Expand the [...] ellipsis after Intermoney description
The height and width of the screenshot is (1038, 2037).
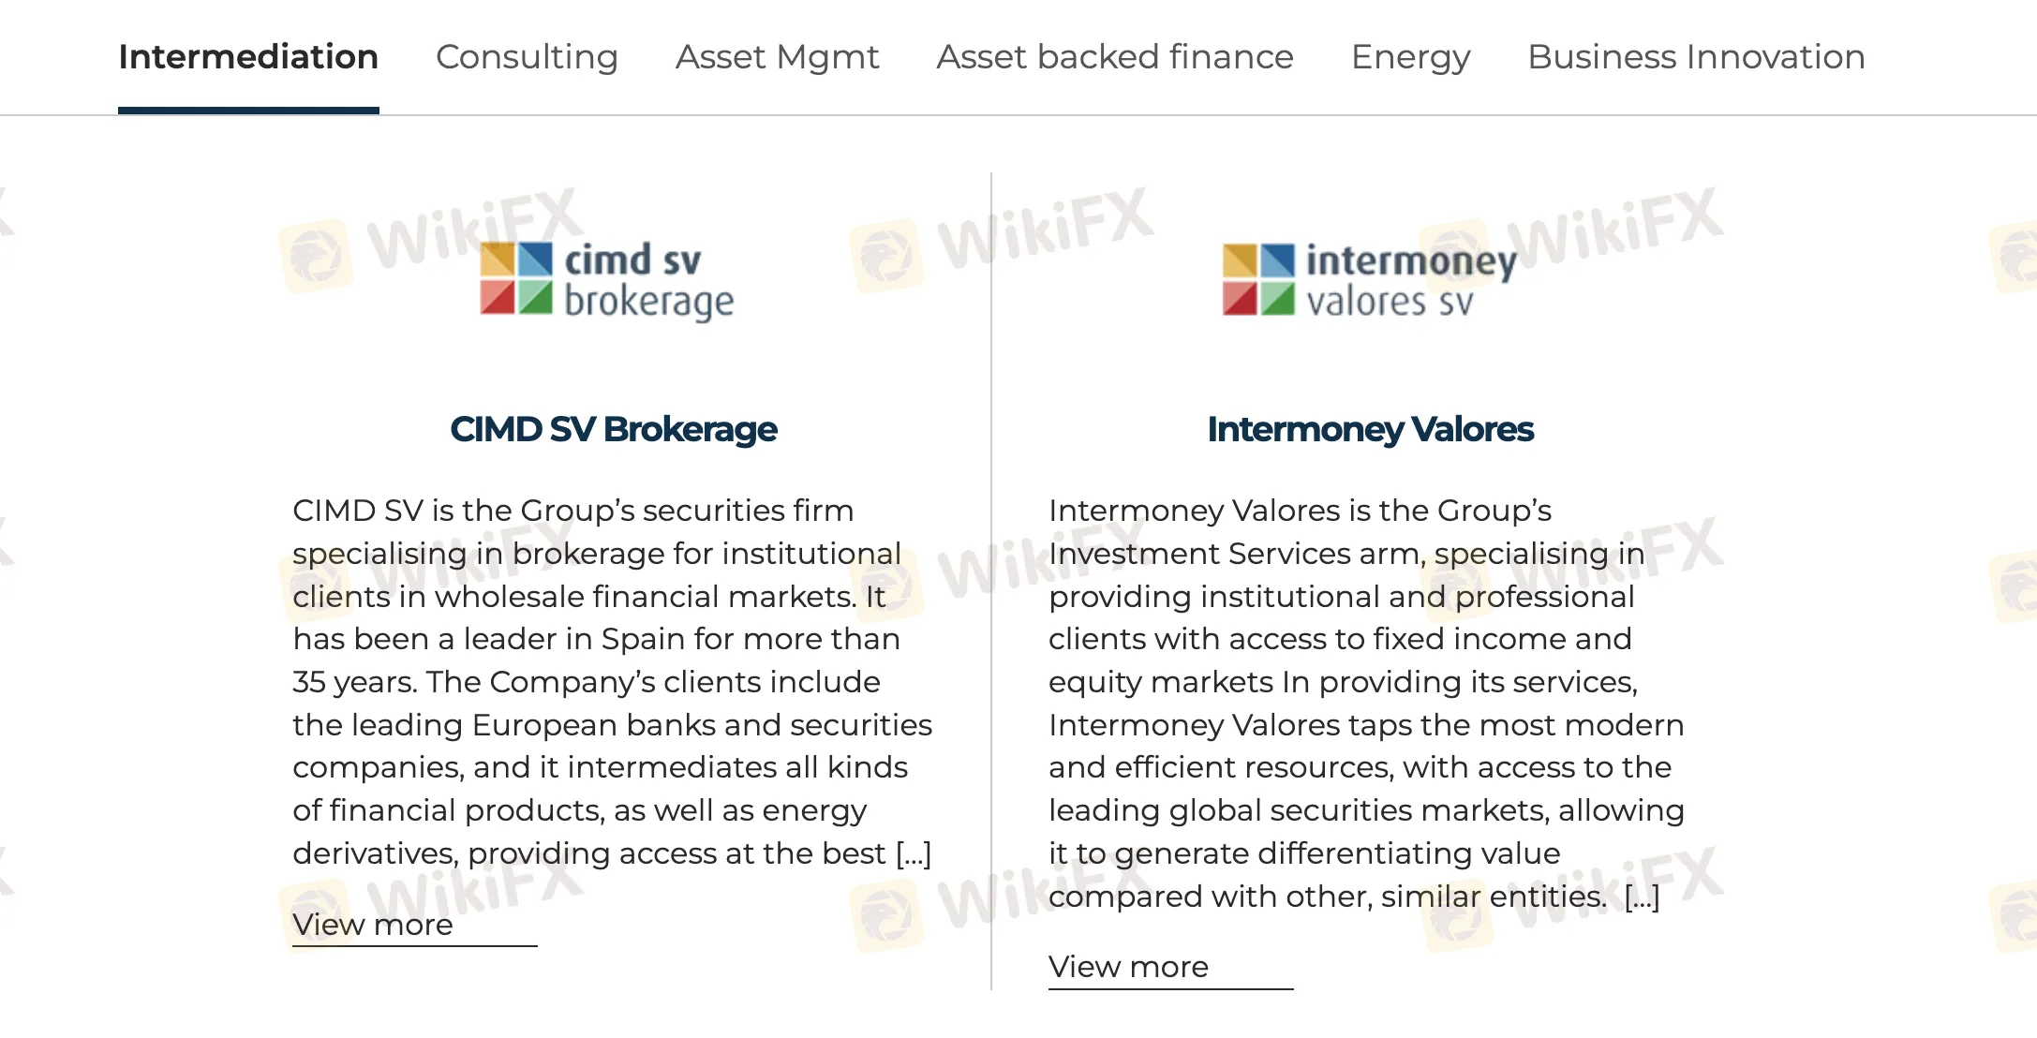pyautogui.click(x=1642, y=897)
